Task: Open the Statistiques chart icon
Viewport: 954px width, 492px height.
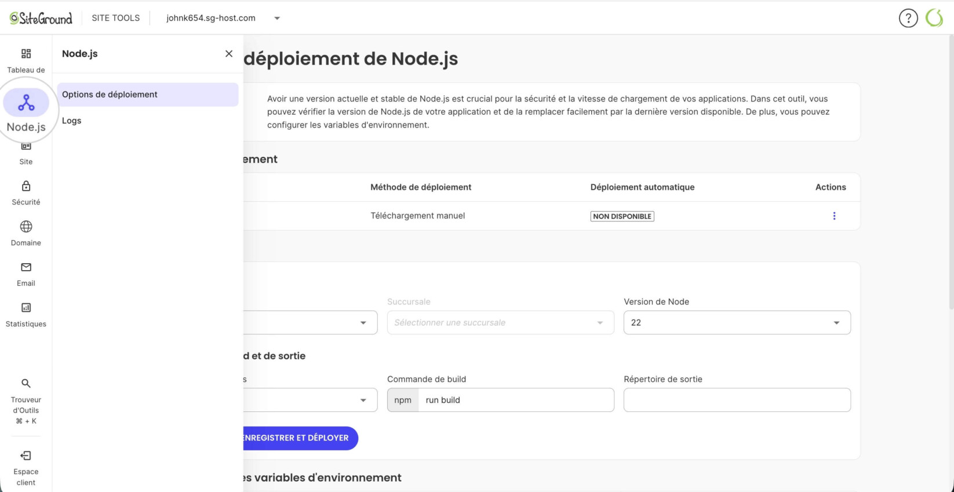Action: click(x=26, y=308)
